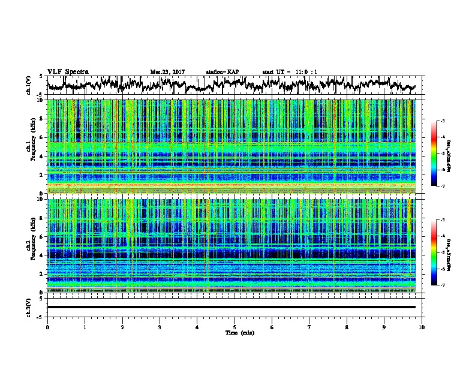Click the time axis tick label "5"
The image size is (475, 367).
pyautogui.click(x=235, y=327)
